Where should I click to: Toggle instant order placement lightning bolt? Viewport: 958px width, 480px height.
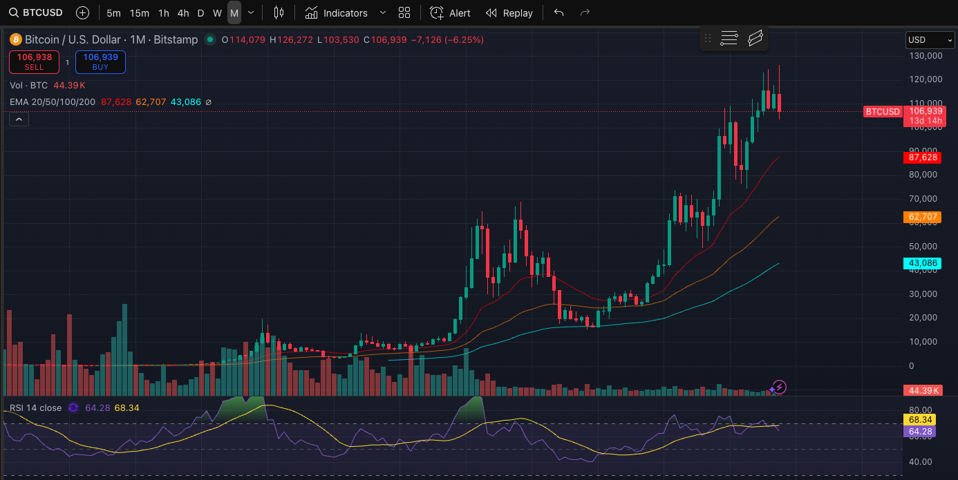coord(778,387)
